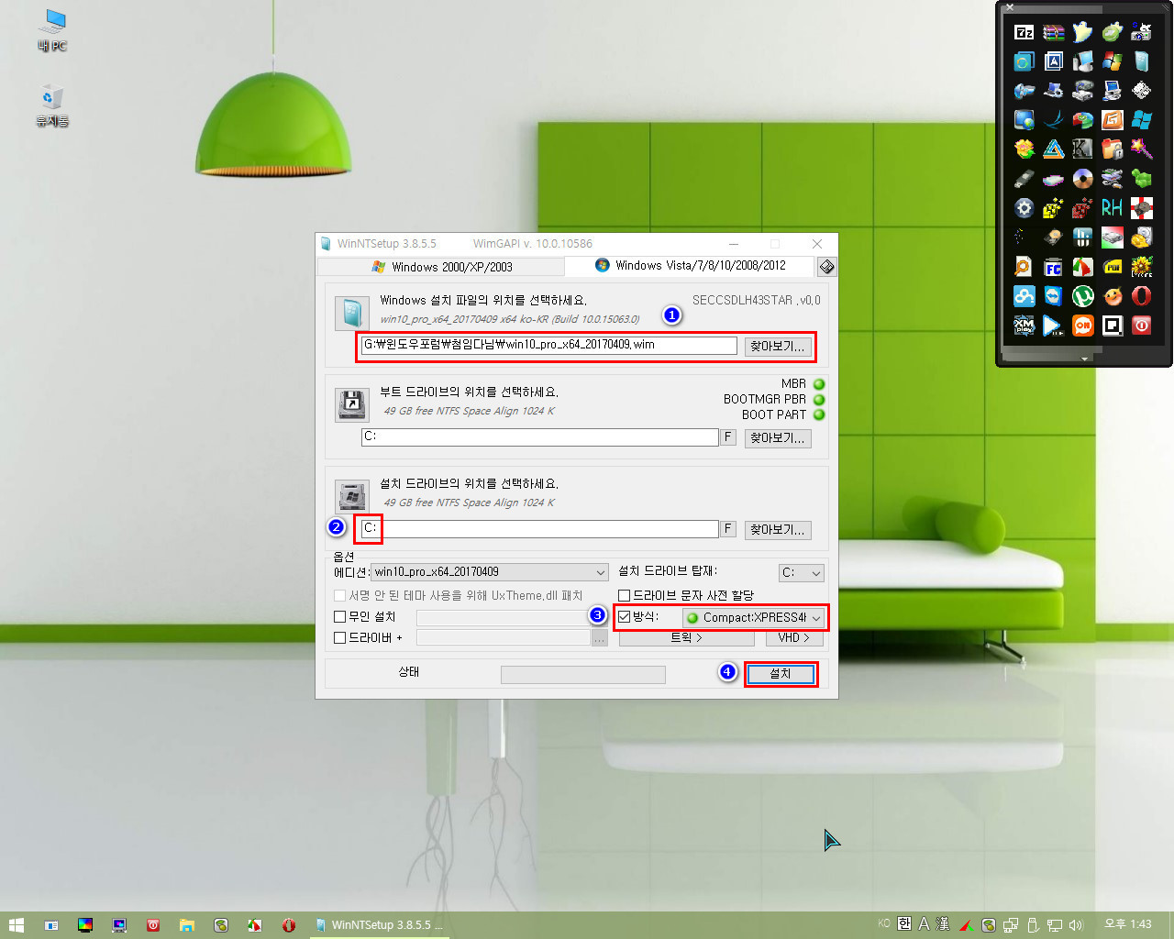Image resolution: width=1174 pixels, height=939 pixels.
Task: Launch the FC file compare icon
Action: pos(1054,267)
